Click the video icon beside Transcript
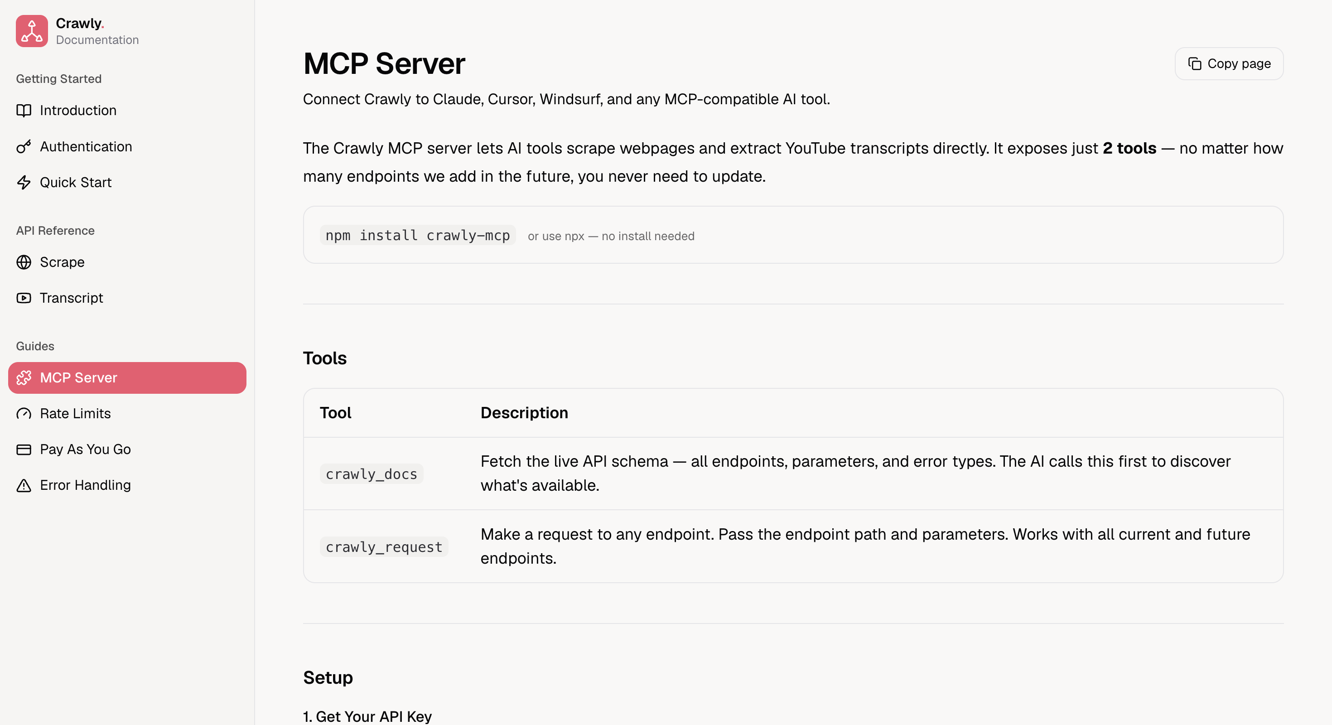 [x=24, y=298]
